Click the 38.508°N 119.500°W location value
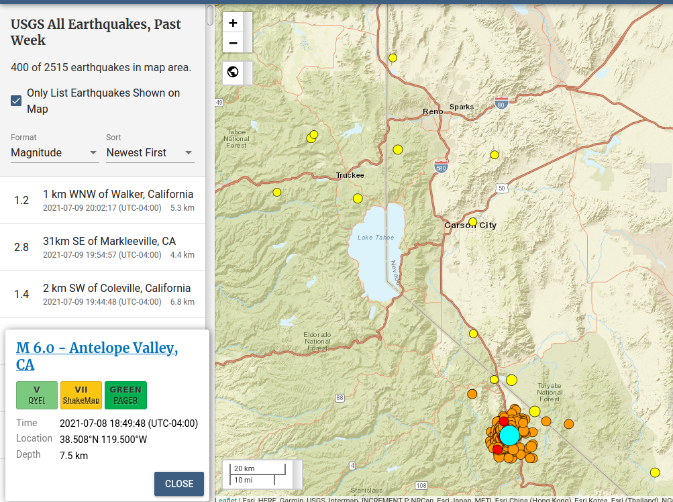This screenshot has width=673, height=502. click(x=103, y=440)
